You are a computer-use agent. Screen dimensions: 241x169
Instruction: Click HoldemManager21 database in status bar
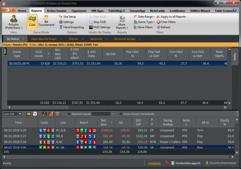(x=186, y=163)
